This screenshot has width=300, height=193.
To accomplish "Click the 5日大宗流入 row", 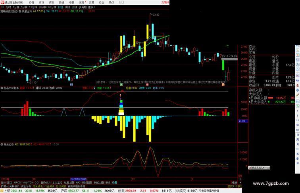I will point(271,102).
